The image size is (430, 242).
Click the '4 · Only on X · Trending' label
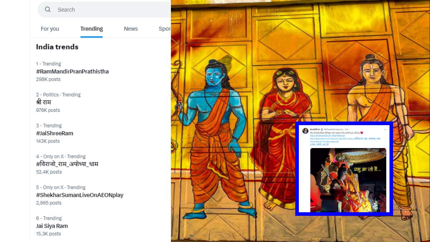[61, 156]
